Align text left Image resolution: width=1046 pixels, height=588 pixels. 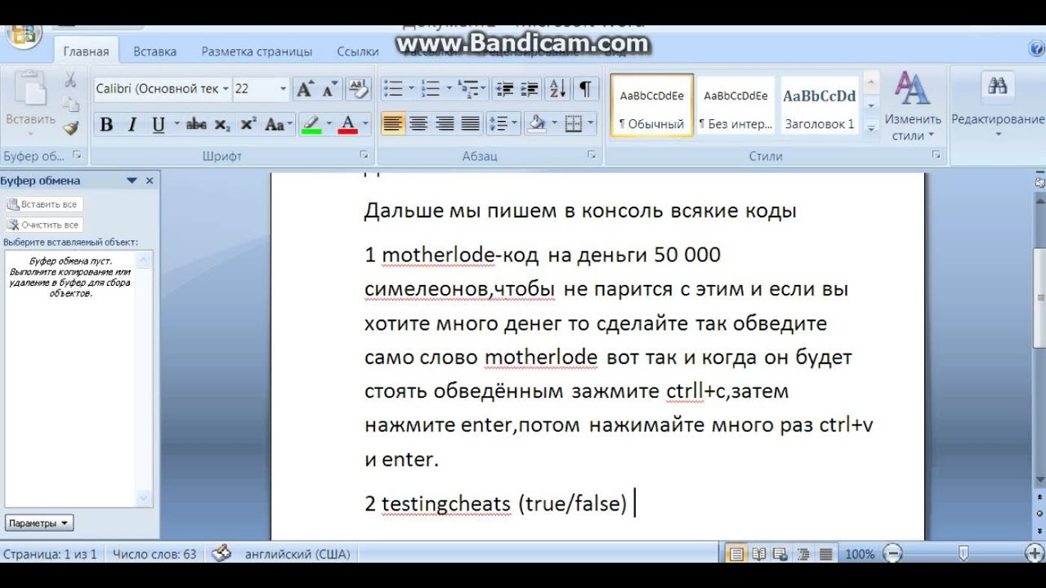393,124
